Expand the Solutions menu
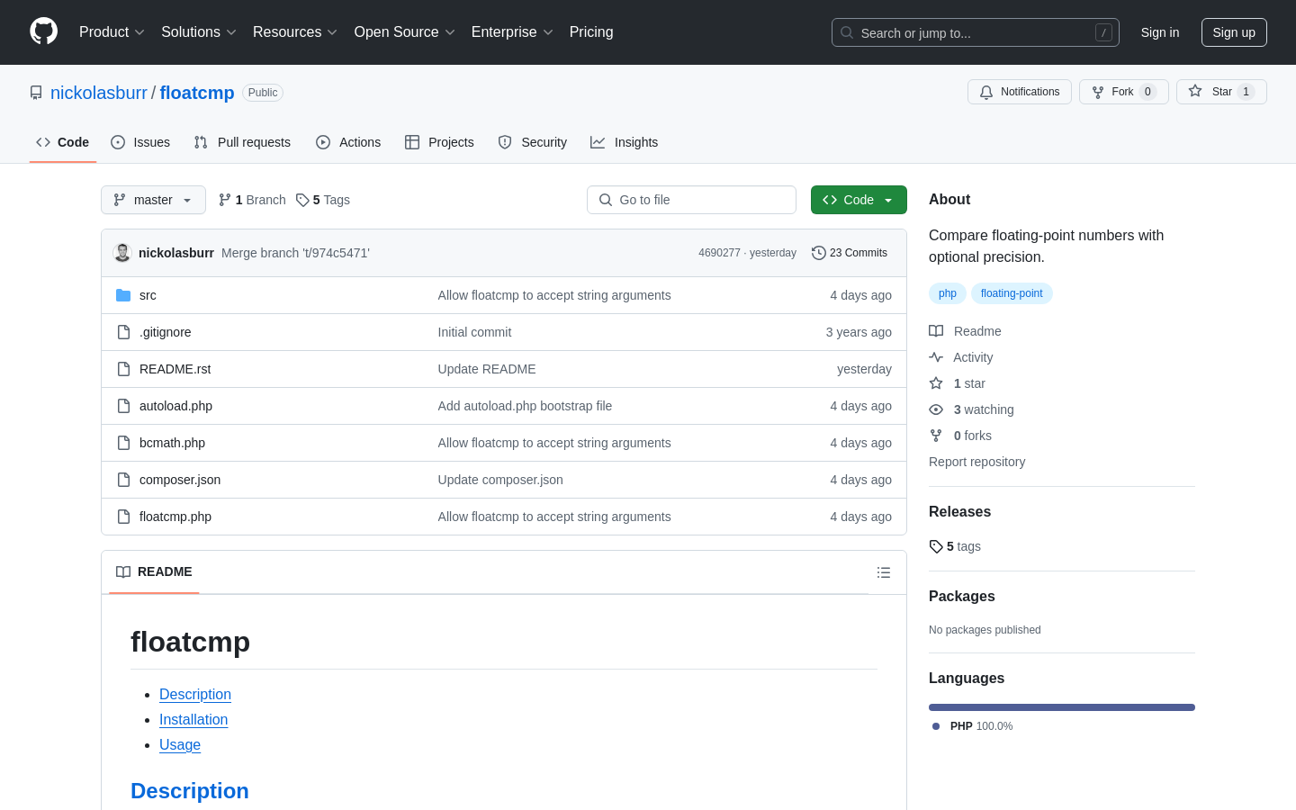The height and width of the screenshot is (810, 1296). click(x=199, y=31)
